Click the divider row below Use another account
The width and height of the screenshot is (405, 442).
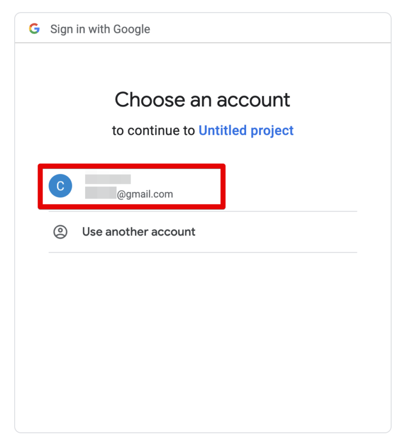(202, 252)
